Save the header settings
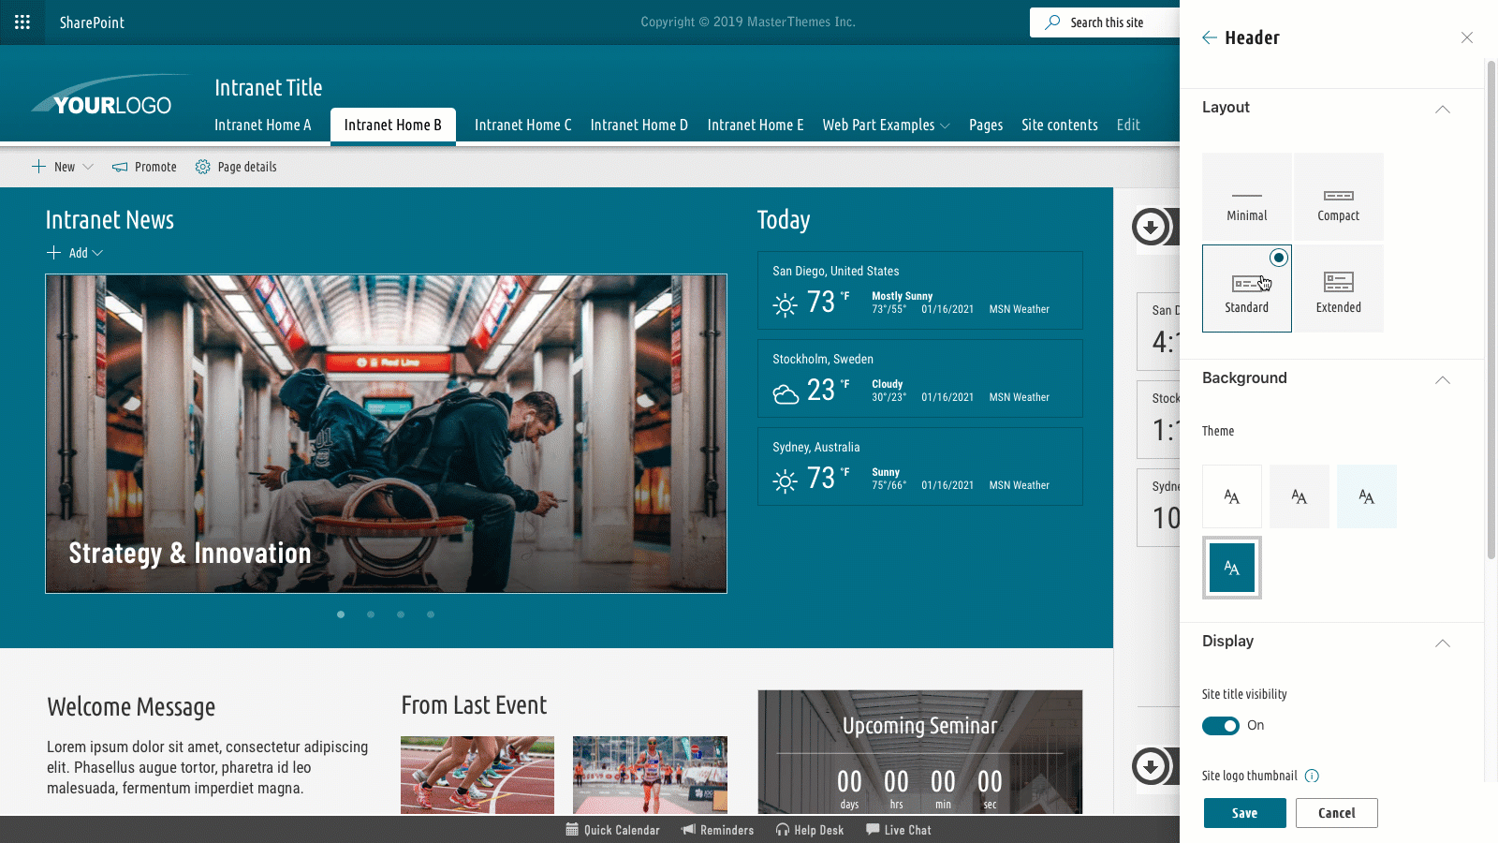 point(1244,812)
